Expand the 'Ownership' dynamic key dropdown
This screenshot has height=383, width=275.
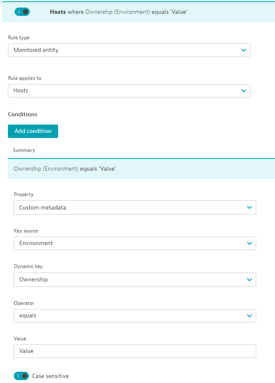point(130,280)
